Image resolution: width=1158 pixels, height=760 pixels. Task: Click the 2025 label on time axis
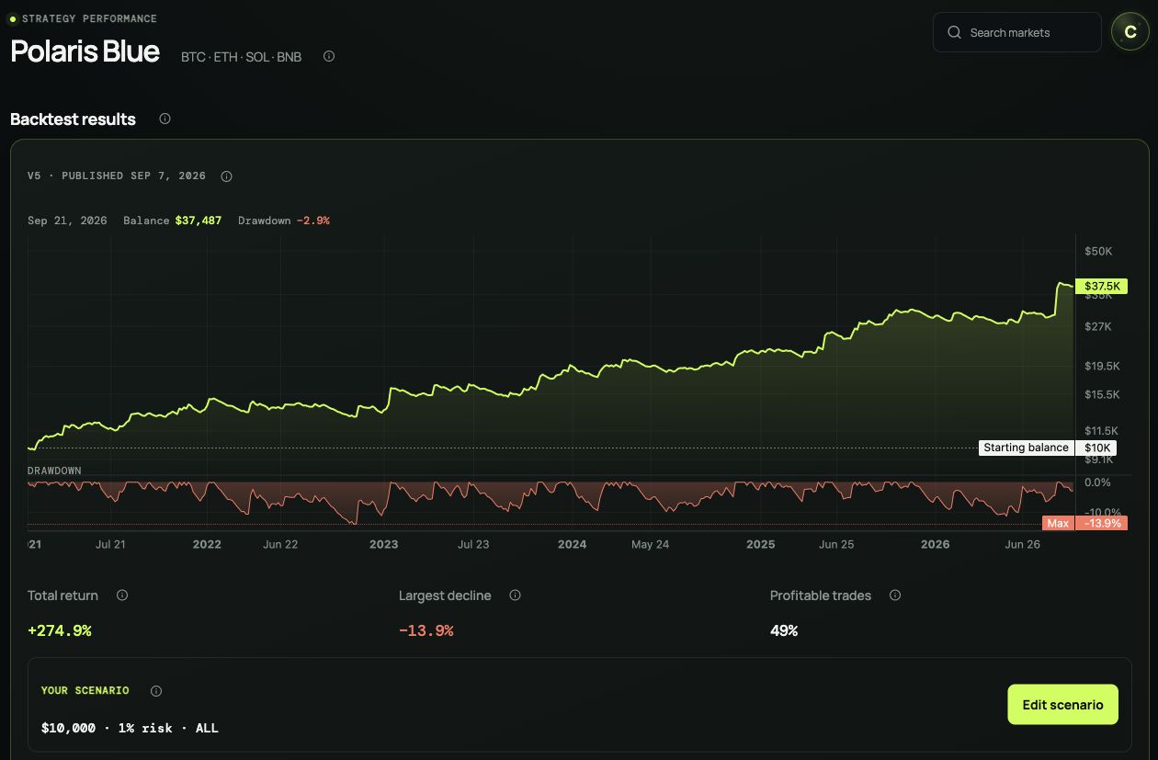coord(760,544)
